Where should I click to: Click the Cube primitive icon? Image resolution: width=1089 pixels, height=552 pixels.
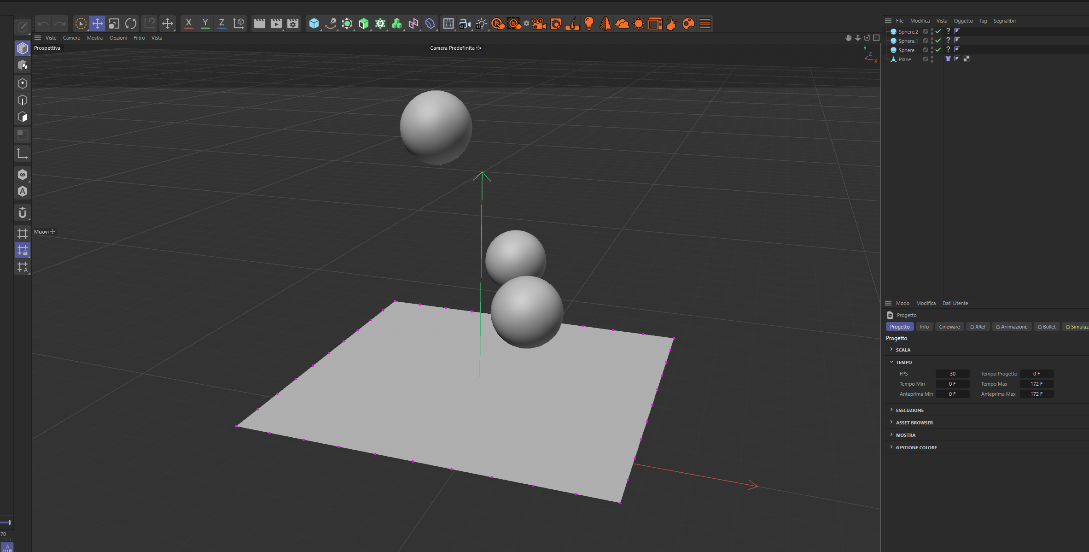pyautogui.click(x=314, y=23)
